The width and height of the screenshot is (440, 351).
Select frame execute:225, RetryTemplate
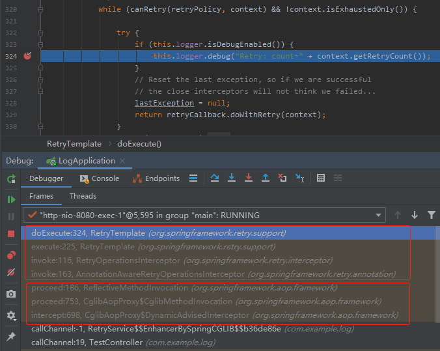(x=228, y=247)
